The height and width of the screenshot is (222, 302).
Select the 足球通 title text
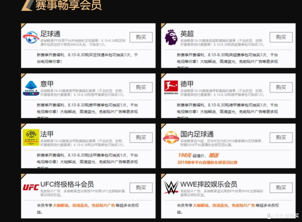click(50, 34)
